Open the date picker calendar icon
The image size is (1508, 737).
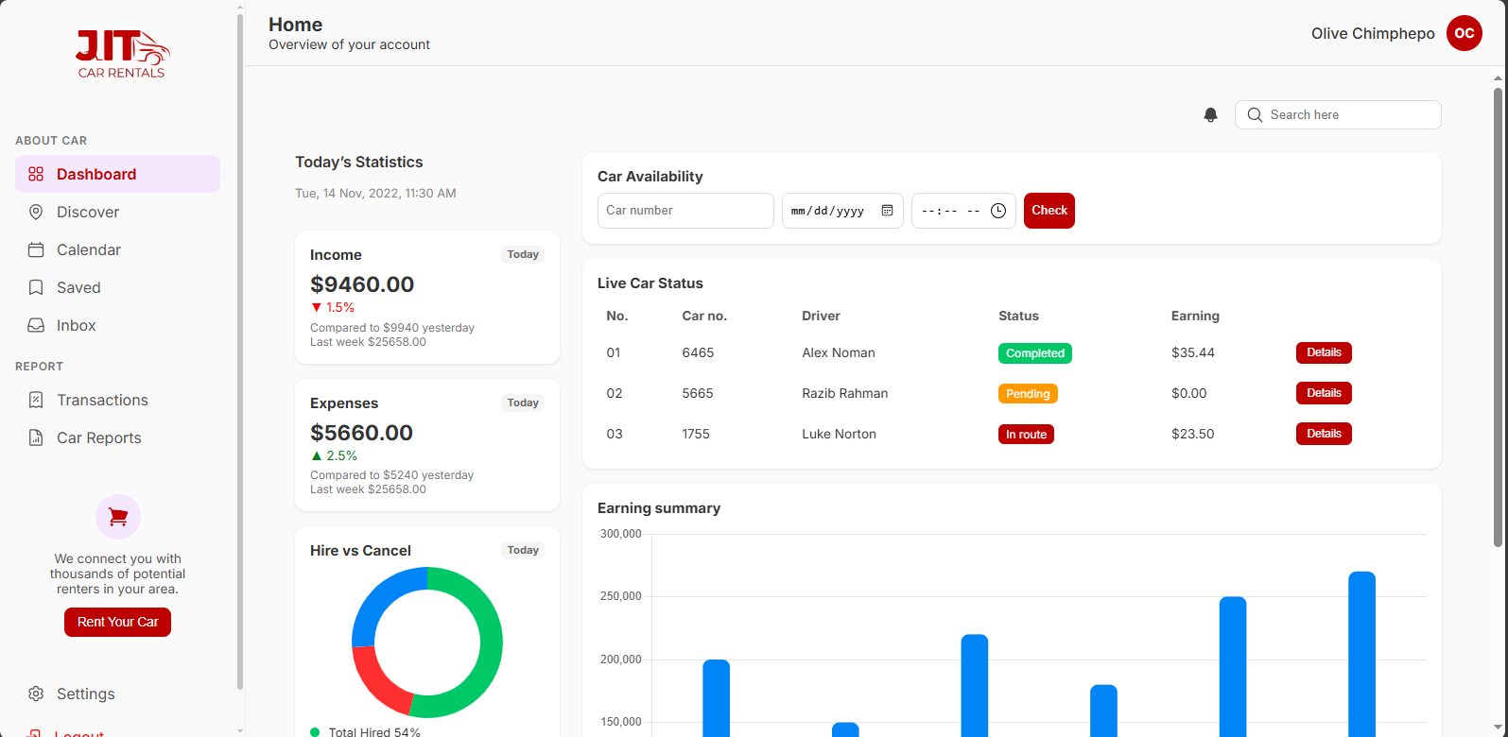click(887, 211)
